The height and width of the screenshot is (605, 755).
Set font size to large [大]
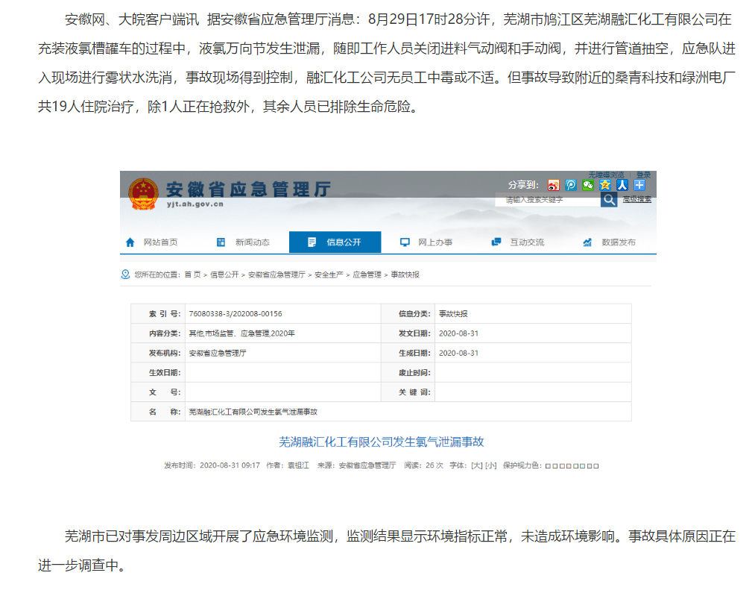(476, 465)
